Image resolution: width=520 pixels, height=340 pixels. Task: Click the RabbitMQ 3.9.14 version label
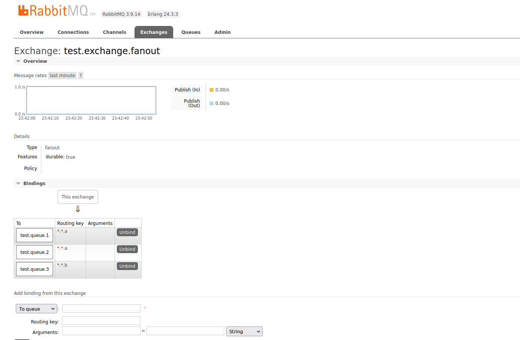click(x=121, y=14)
